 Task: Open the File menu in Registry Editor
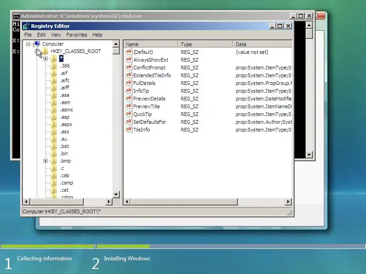[28, 35]
